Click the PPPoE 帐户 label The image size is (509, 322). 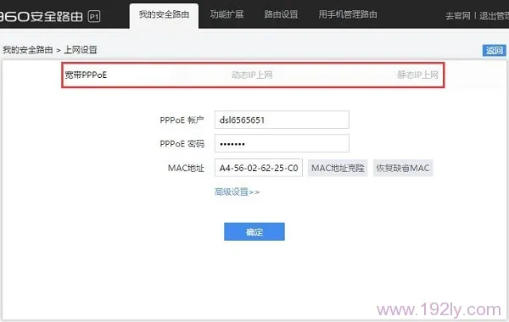[182, 120]
